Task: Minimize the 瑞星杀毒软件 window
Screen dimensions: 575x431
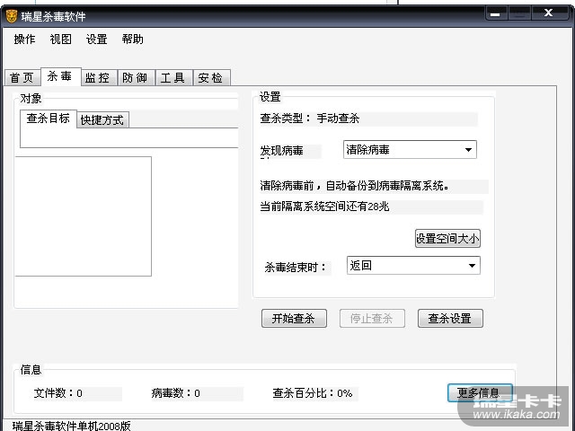Action: coord(496,14)
